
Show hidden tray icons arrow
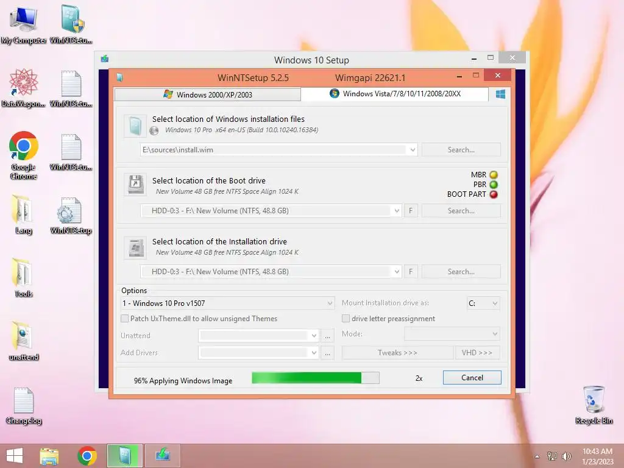(537, 456)
